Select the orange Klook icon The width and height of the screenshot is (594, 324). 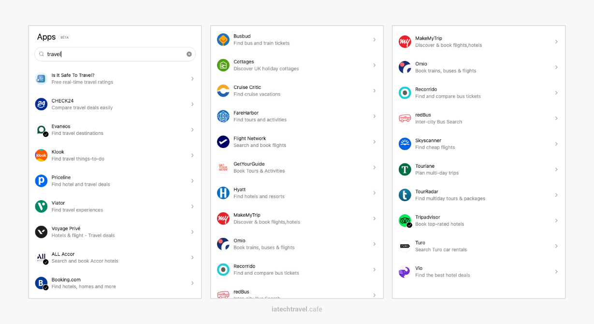pyautogui.click(x=41, y=155)
